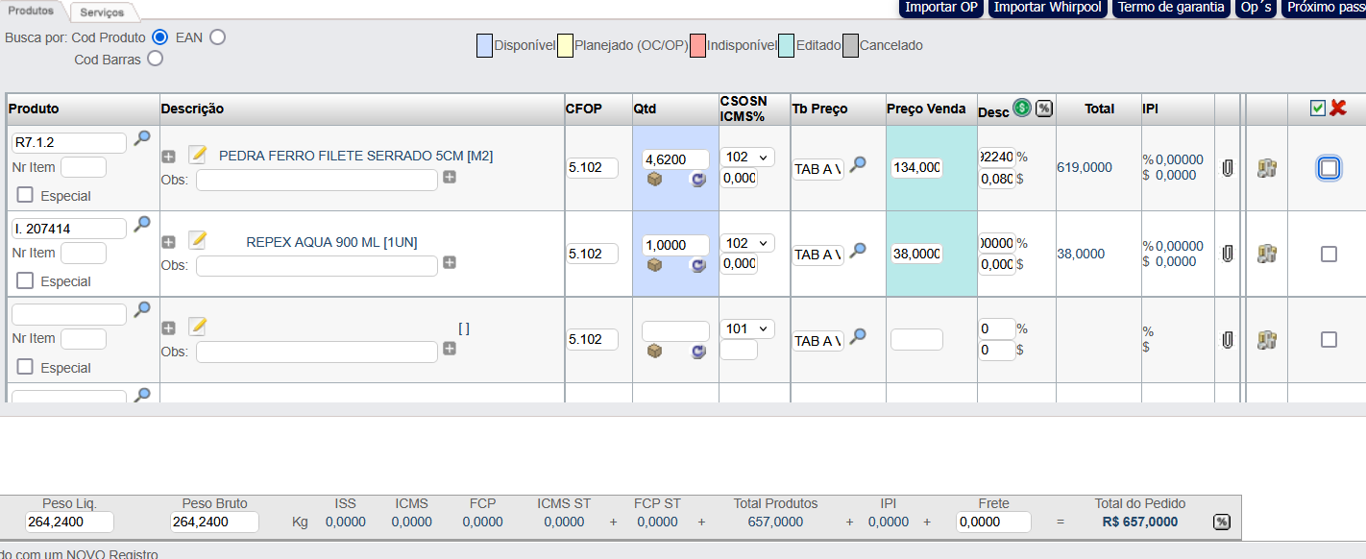Check Especial box for product R7.1.2
Image resolution: width=1366 pixels, height=559 pixels.
click(25, 196)
